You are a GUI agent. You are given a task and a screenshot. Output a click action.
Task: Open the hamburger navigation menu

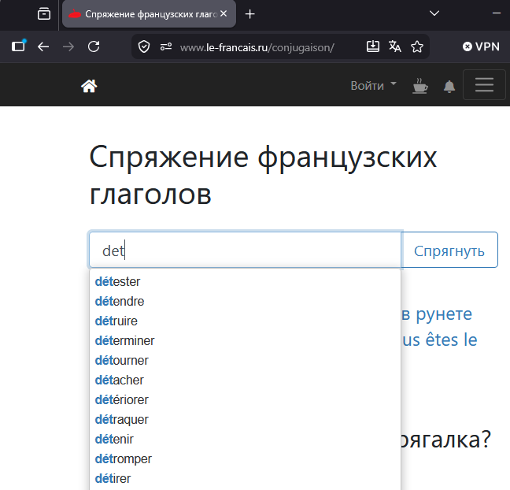(484, 84)
